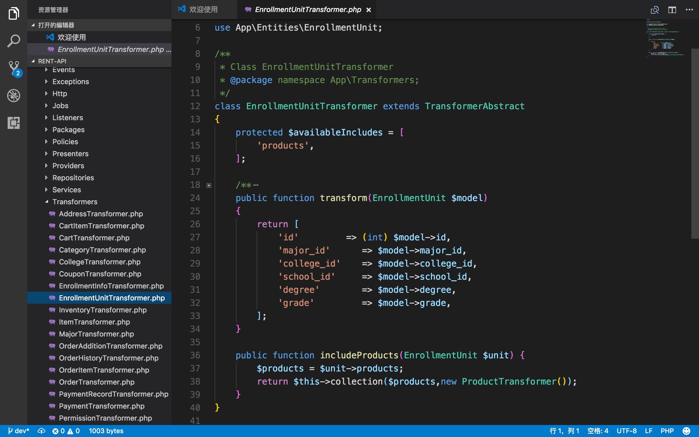
Task: Unfold the collapsed comment at line 18
Action: pyautogui.click(x=209, y=185)
